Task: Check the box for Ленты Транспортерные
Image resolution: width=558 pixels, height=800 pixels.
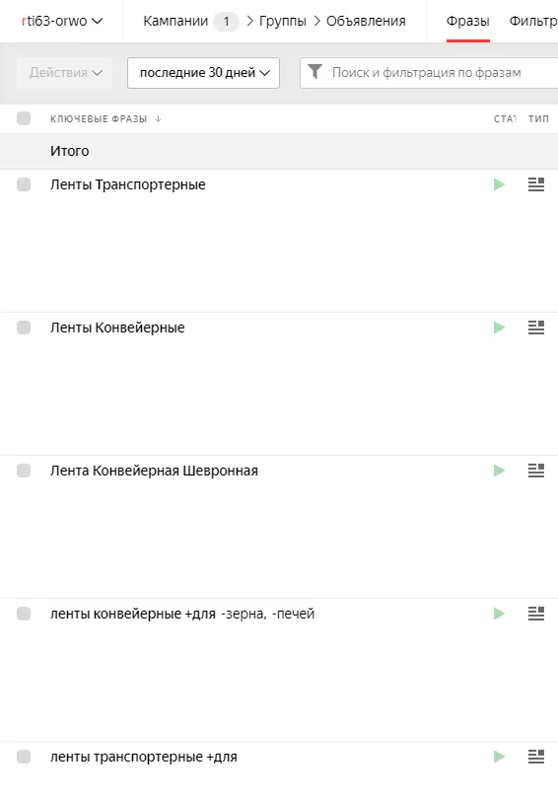Action: [24, 184]
